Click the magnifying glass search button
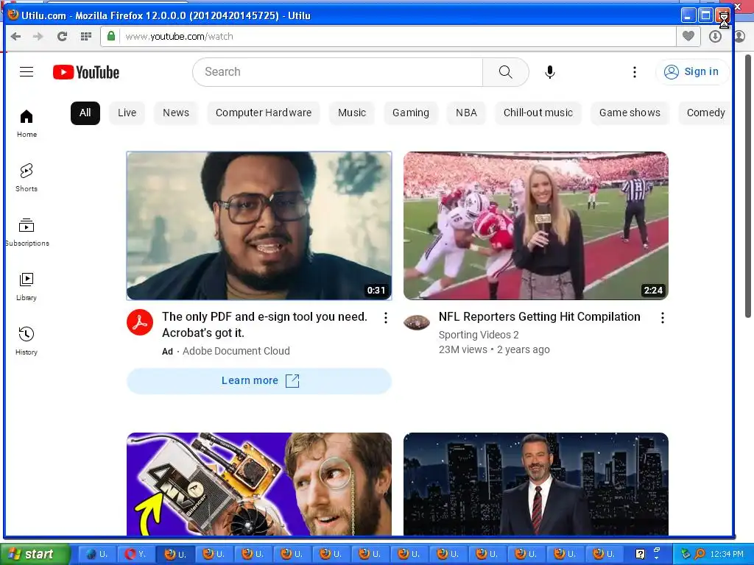The height and width of the screenshot is (565, 754). click(505, 72)
